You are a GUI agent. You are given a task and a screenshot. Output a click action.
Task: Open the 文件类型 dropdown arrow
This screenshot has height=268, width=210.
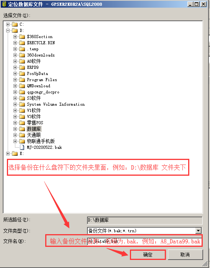pyautogui.click(x=199, y=231)
